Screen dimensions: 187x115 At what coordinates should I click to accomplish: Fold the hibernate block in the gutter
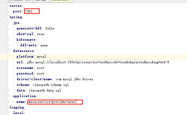point(7,40)
